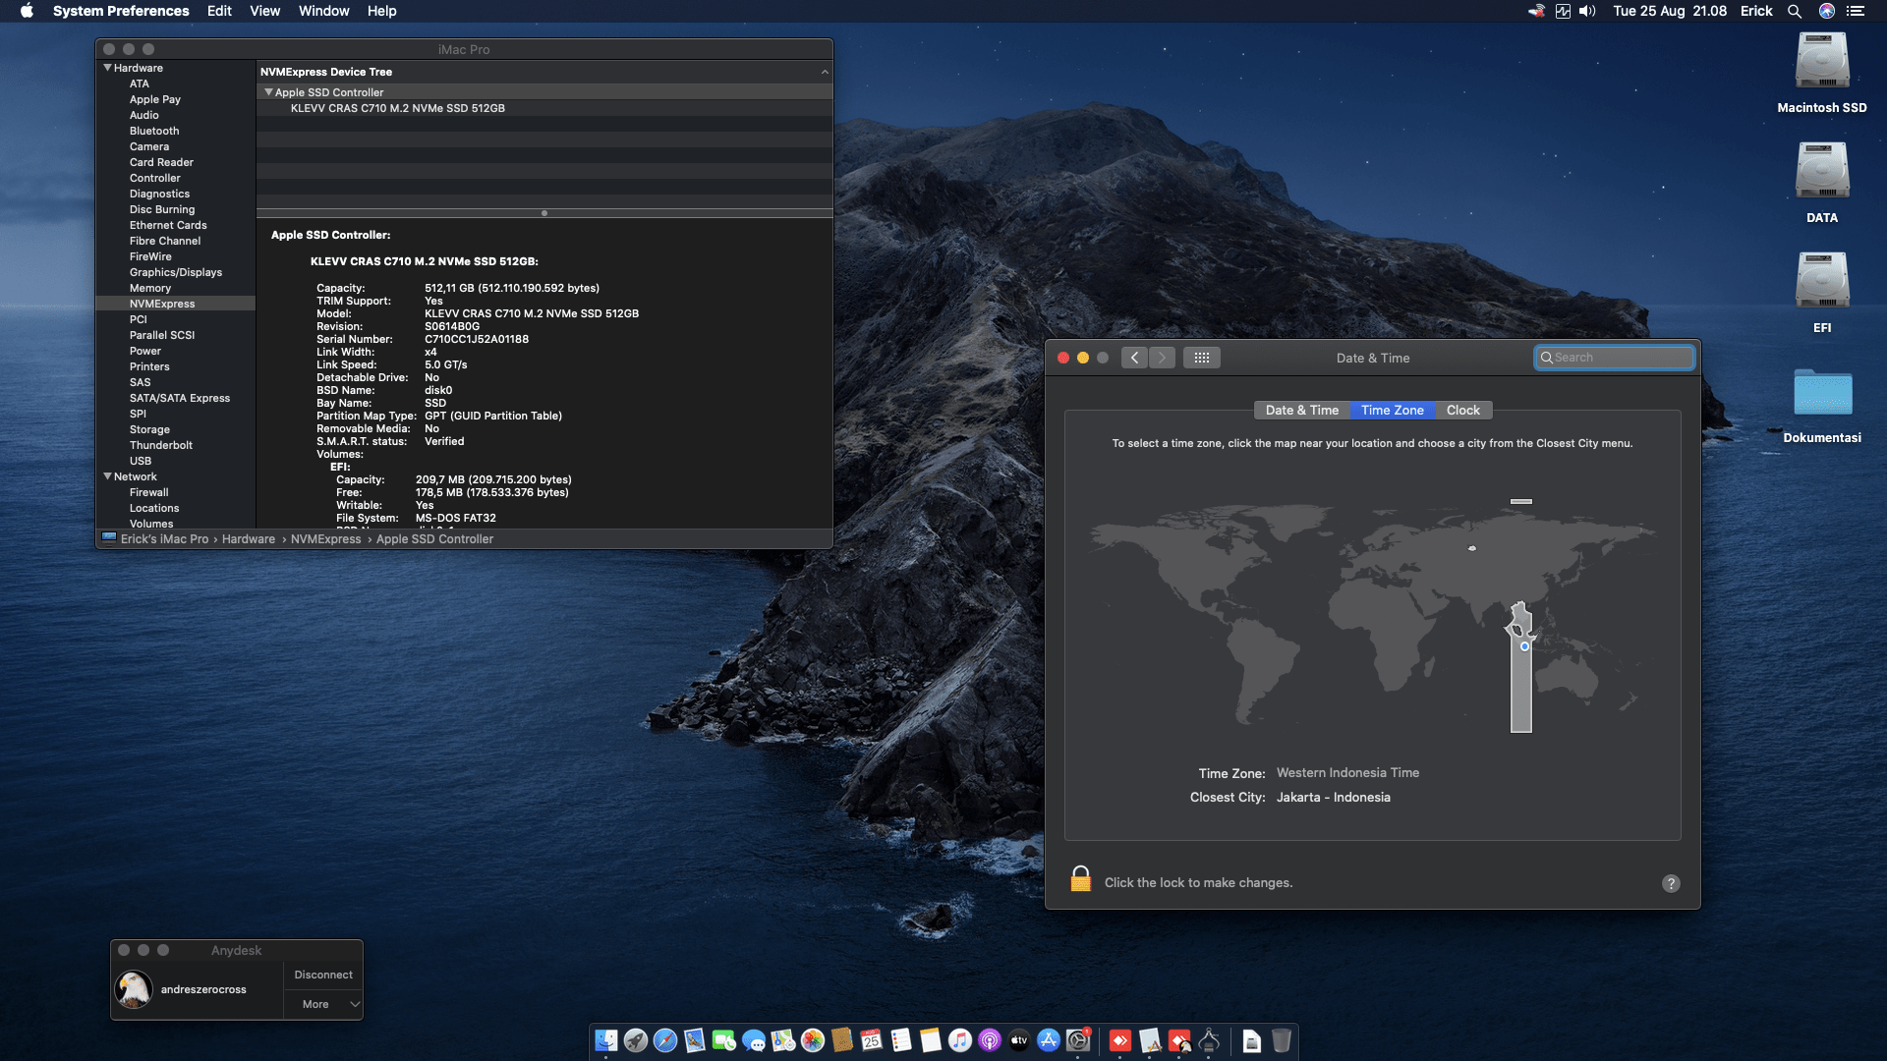Select the KLEVV CRAS C710 device row
Image resolution: width=1887 pixels, height=1061 pixels.
(x=544, y=108)
